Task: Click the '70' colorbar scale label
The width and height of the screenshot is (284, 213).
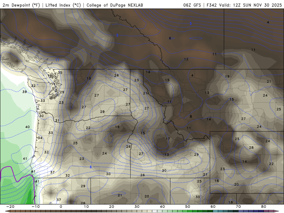Action: coord(238,207)
